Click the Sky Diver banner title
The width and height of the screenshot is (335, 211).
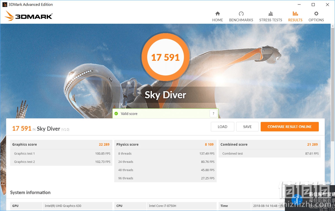pos(165,95)
